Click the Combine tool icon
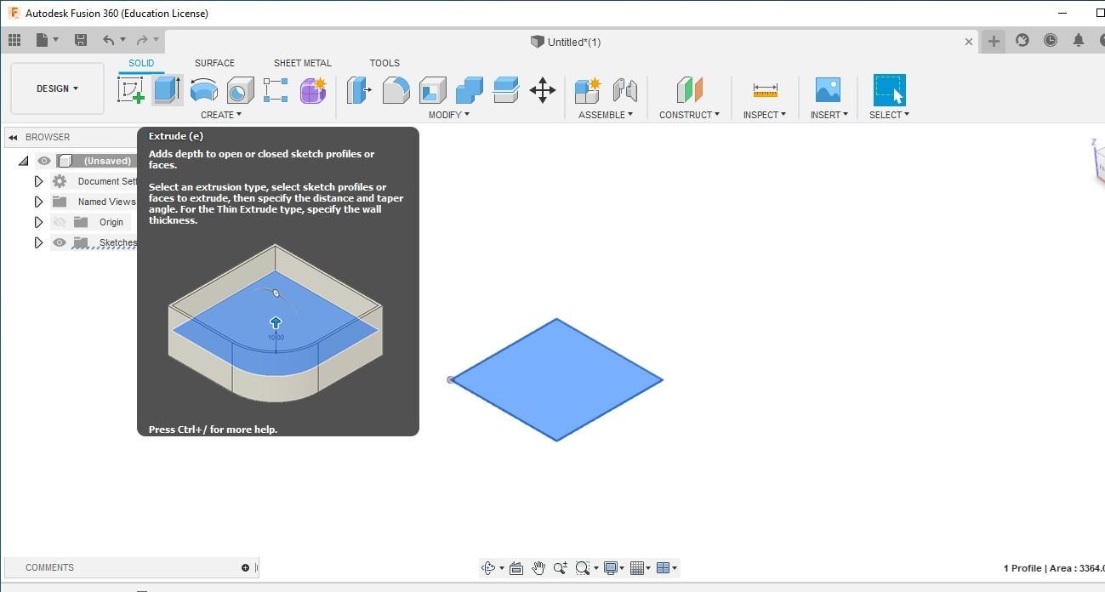Screen dimensions: 1105x592 pos(469,89)
